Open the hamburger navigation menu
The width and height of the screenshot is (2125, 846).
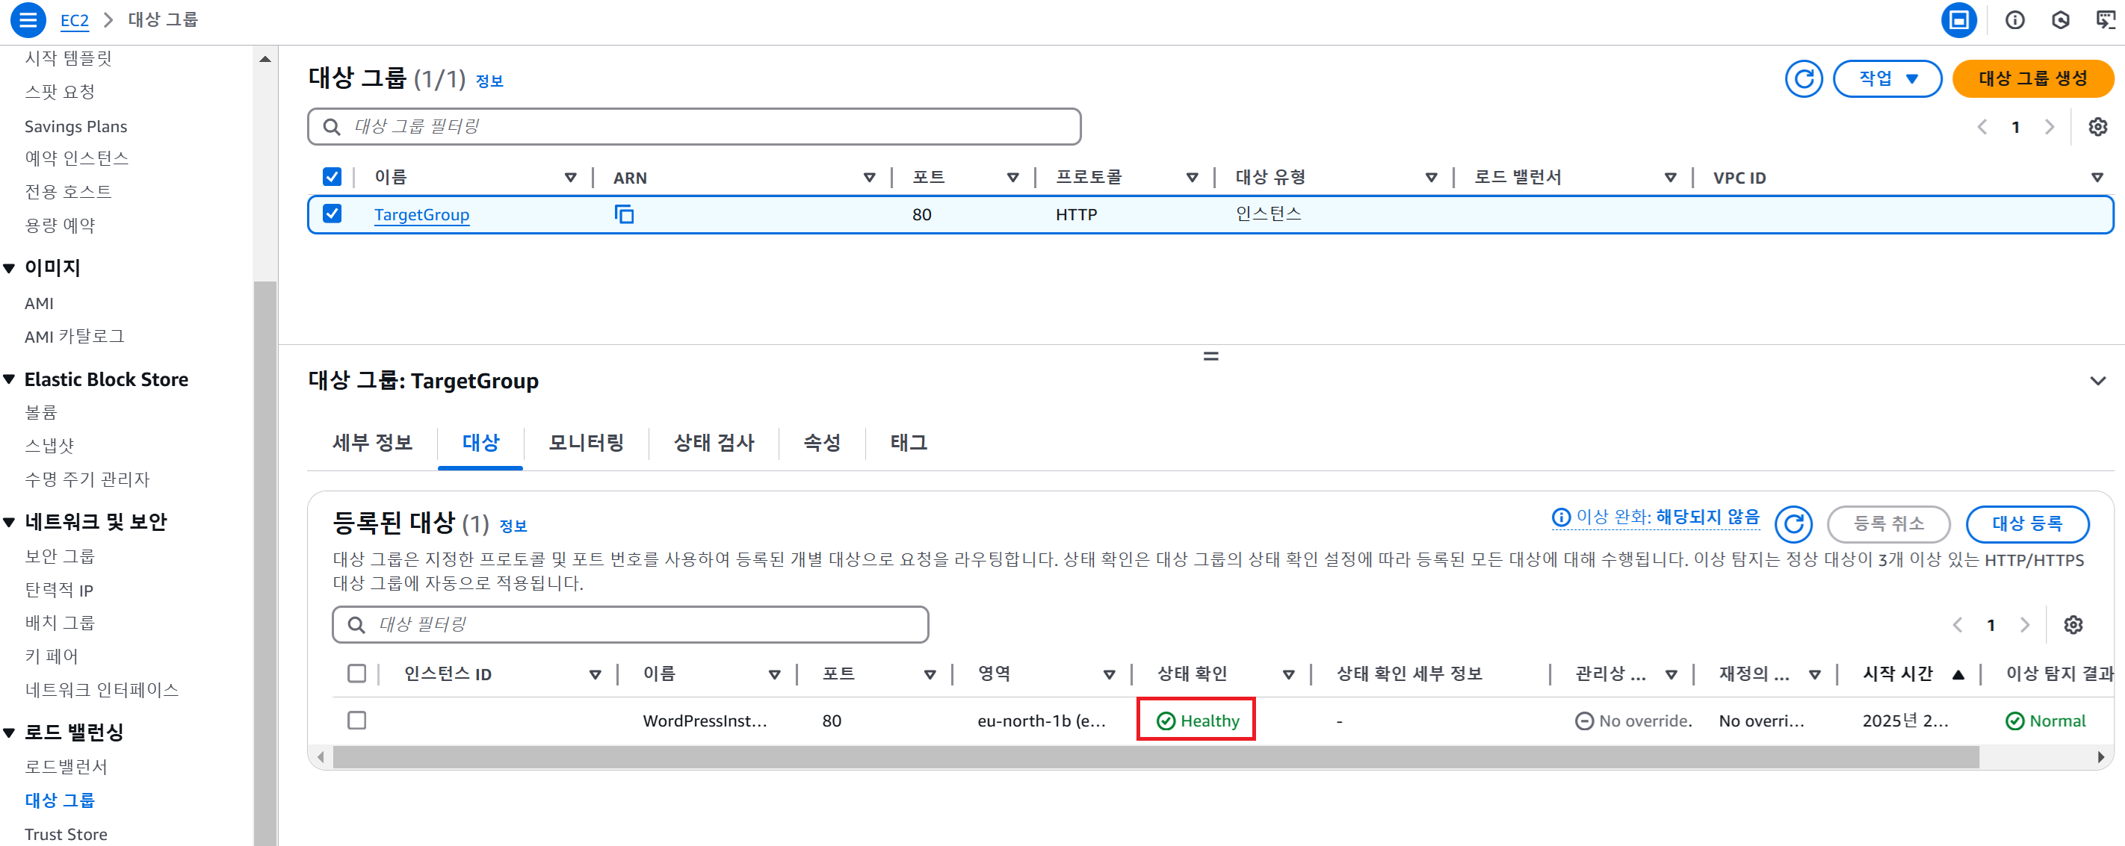(x=27, y=20)
